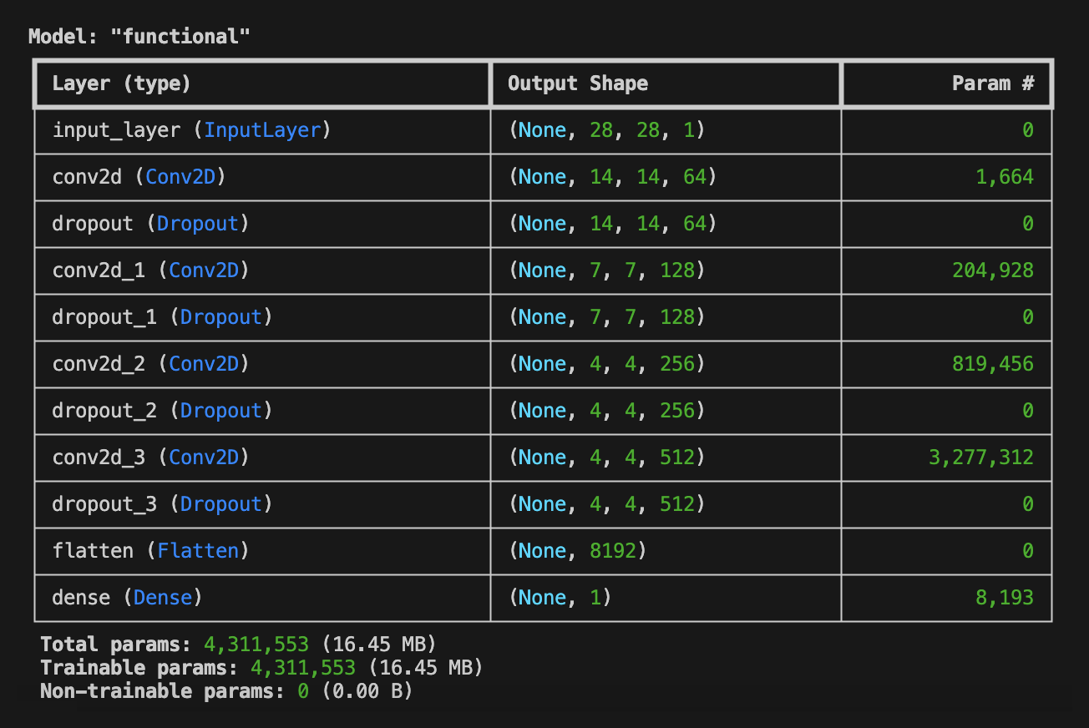Click output shape '(None, 1)' of dense
1089x728 pixels.
coord(559,598)
